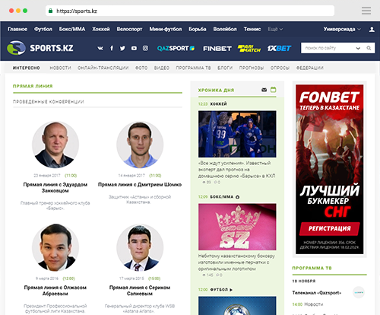
Task: Open the Блоги tab
Action: pyautogui.click(x=225, y=68)
